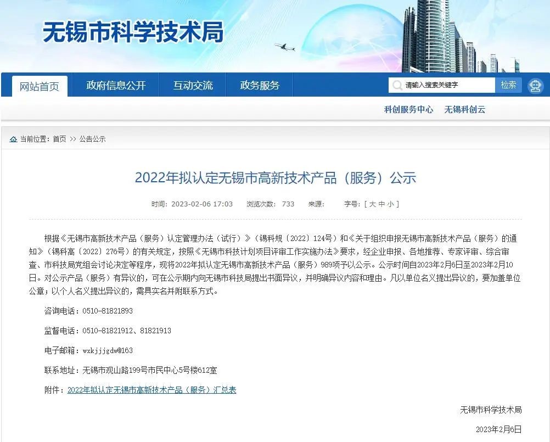Focus the keyword search input field
Viewport: 550px width, 442px height.
click(447, 85)
